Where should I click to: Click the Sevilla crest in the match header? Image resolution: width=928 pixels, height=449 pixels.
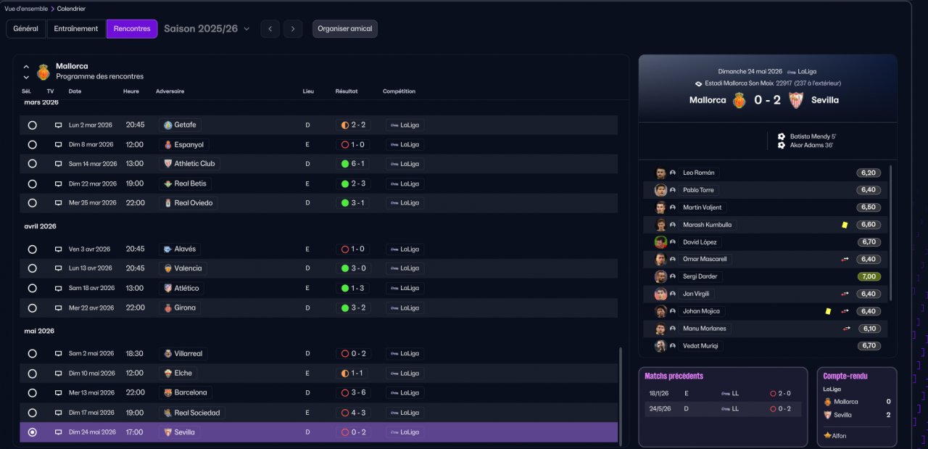(x=796, y=100)
